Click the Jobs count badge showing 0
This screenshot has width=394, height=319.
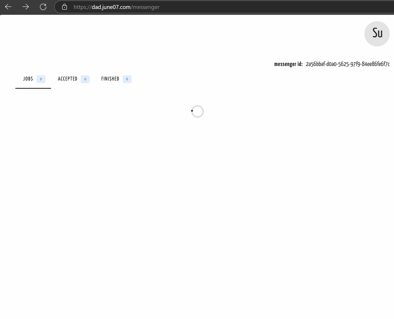[41, 79]
